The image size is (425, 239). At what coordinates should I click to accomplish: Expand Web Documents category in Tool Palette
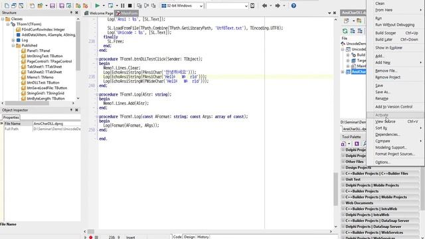coord(343,202)
